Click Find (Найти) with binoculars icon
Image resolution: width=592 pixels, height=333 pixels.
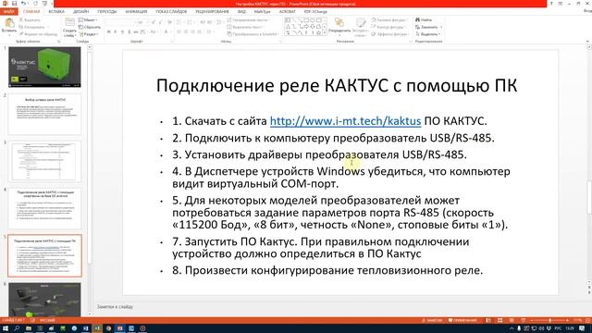tap(424, 19)
